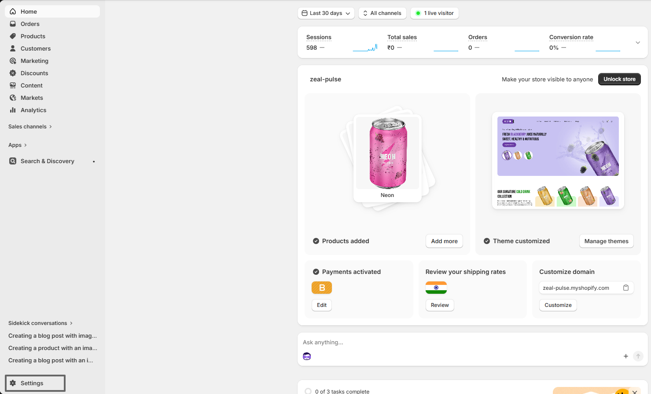This screenshot has width=651, height=394.
Task: Click the Sidekick avatar icon
Action: 307,356
